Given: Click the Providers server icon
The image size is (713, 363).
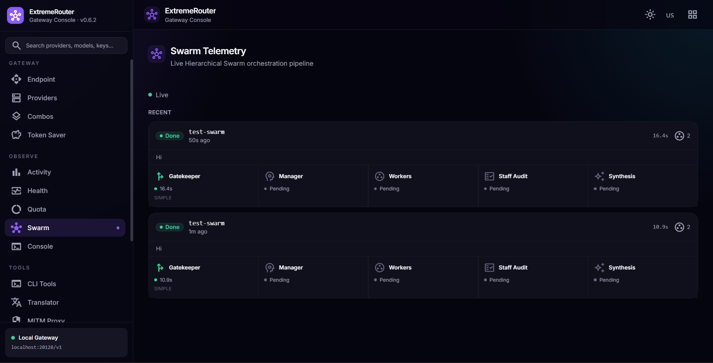Looking at the screenshot, I should point(16,98).
